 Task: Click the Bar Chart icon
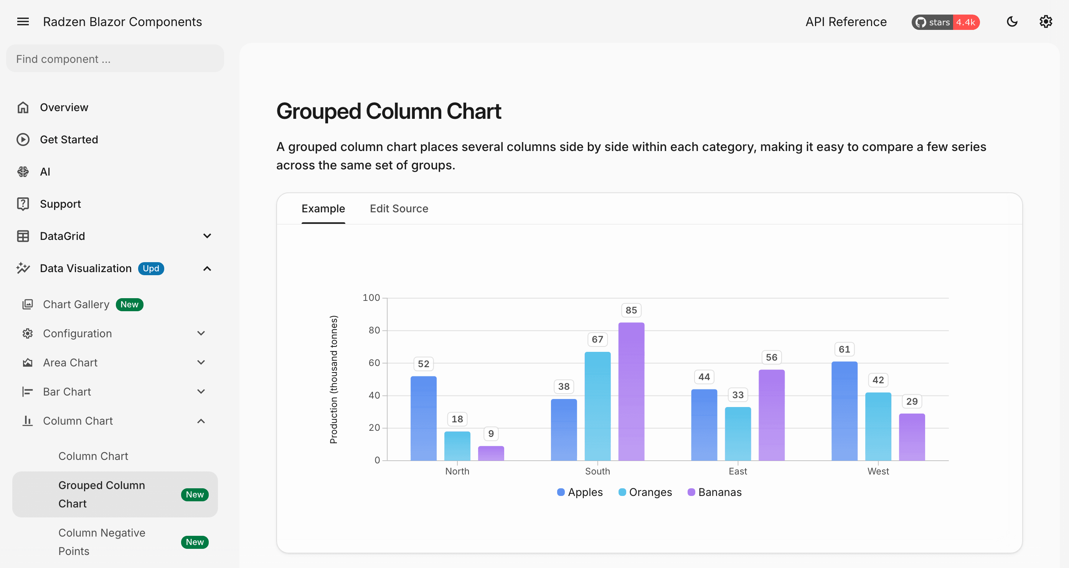pos(27,391)
